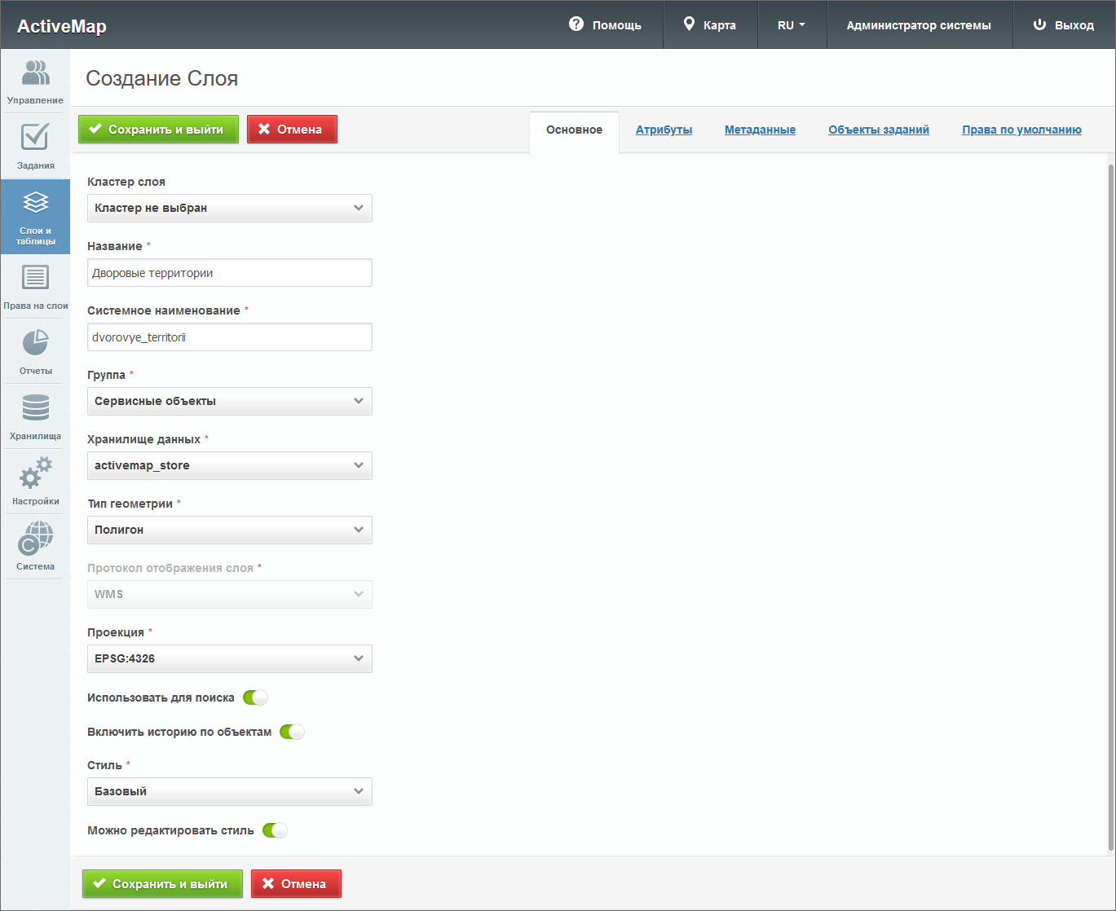Open the Хранилища database icon
1116x911 pixels.
(35, 407)
